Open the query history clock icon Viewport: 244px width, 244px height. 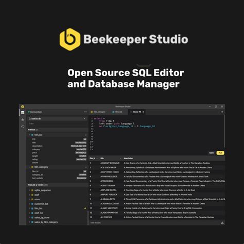(23, 127)
